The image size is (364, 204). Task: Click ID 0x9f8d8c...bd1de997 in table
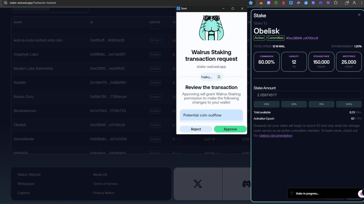(x=107, y=54)
